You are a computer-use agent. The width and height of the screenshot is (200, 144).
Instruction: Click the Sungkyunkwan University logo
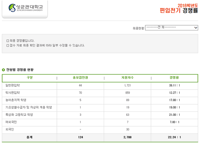[26, 8]
